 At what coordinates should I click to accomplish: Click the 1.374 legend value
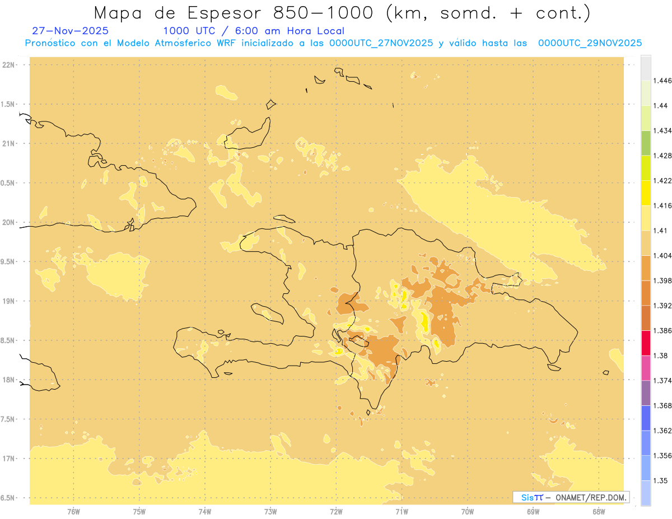click(662, 380)
